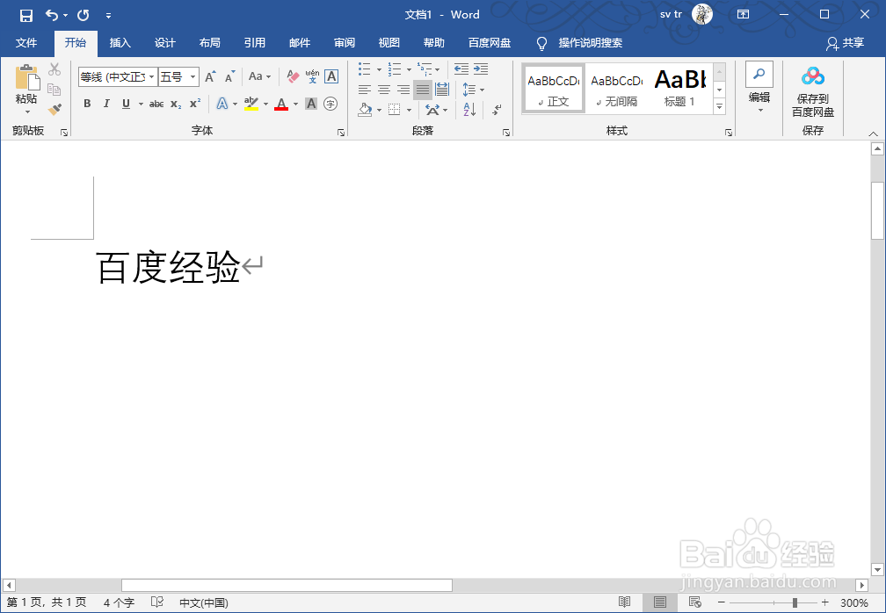
Task: Click the Copy icon
Action: coord(54,90)
